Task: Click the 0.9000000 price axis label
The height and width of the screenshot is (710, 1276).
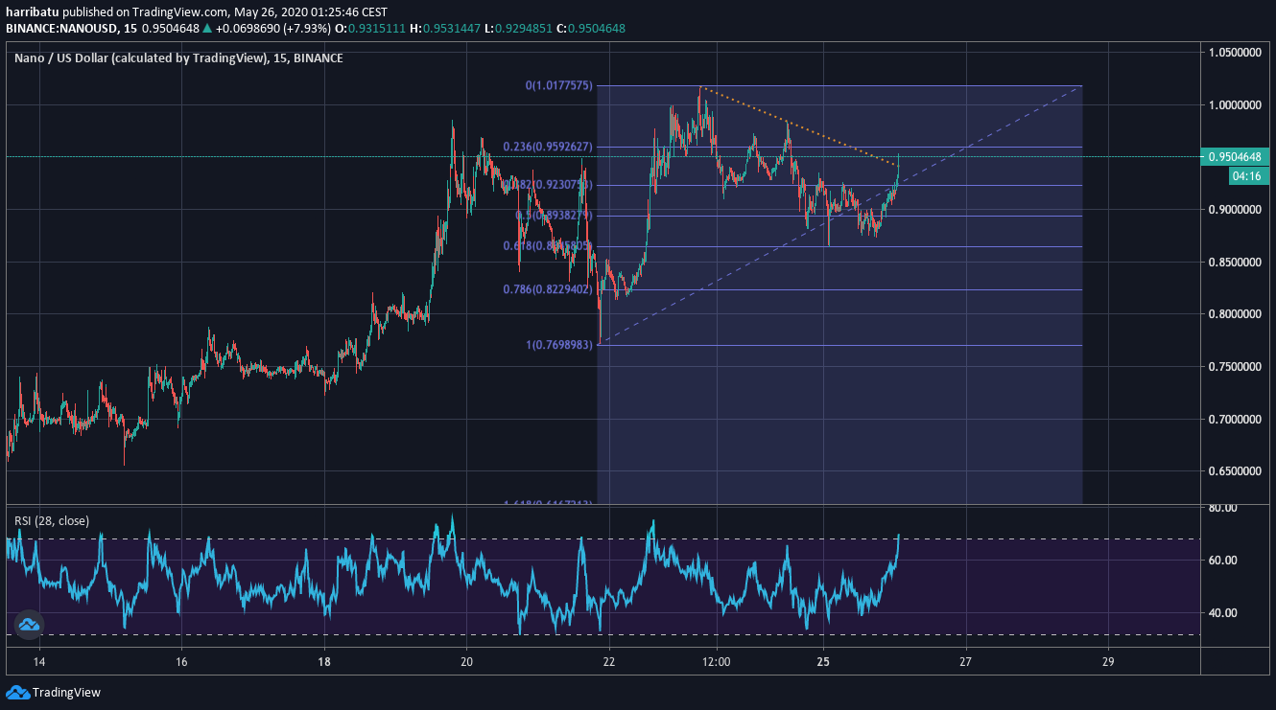Action: 1233,210
